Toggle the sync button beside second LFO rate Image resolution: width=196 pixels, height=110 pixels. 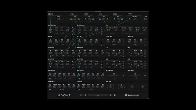[138, 54]
